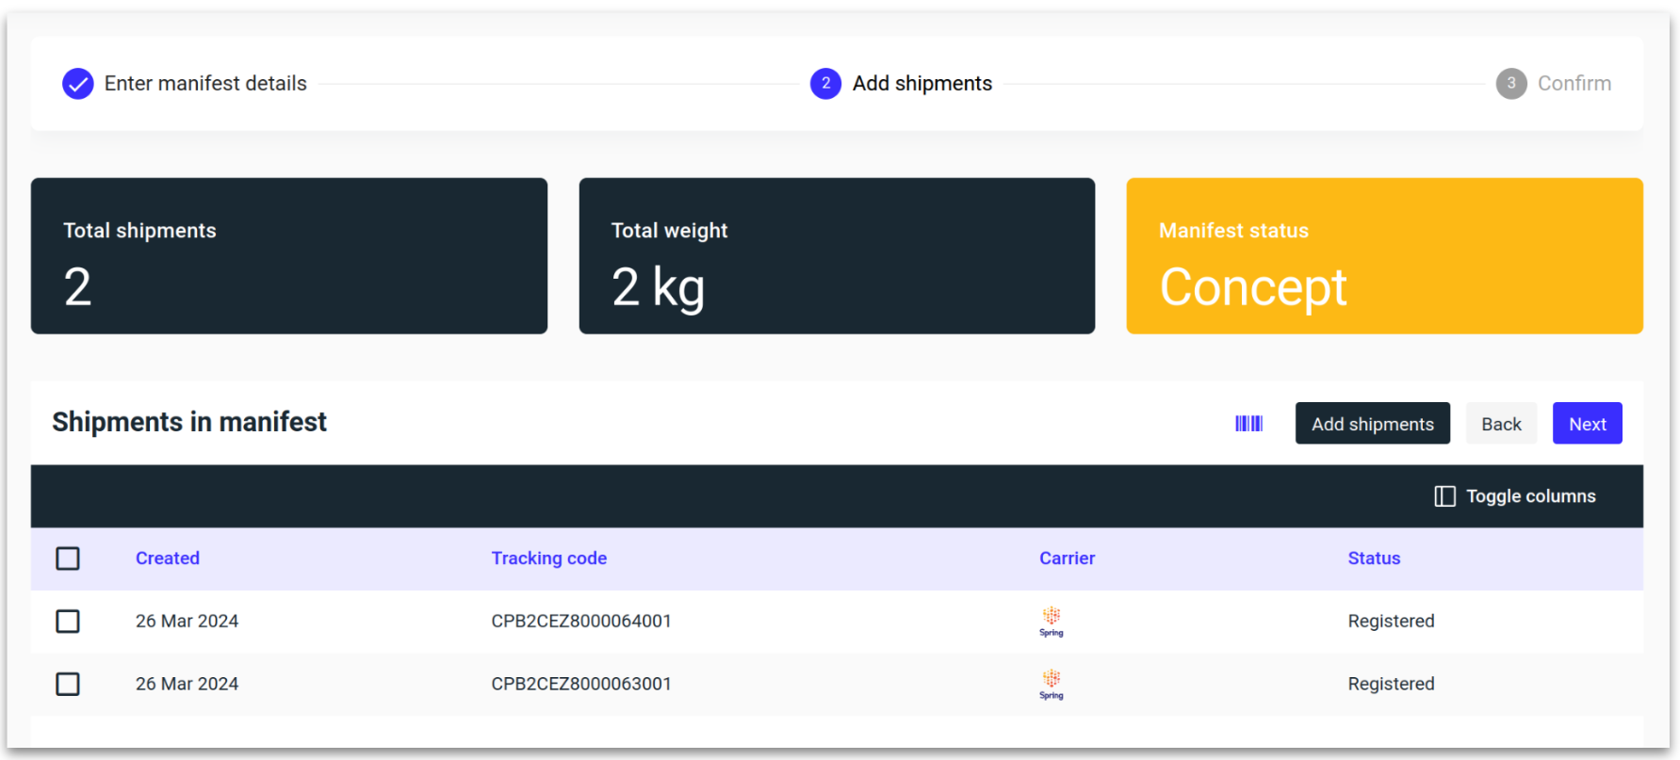
Task: Click the Carrier column header
Action: [1067, 558]
